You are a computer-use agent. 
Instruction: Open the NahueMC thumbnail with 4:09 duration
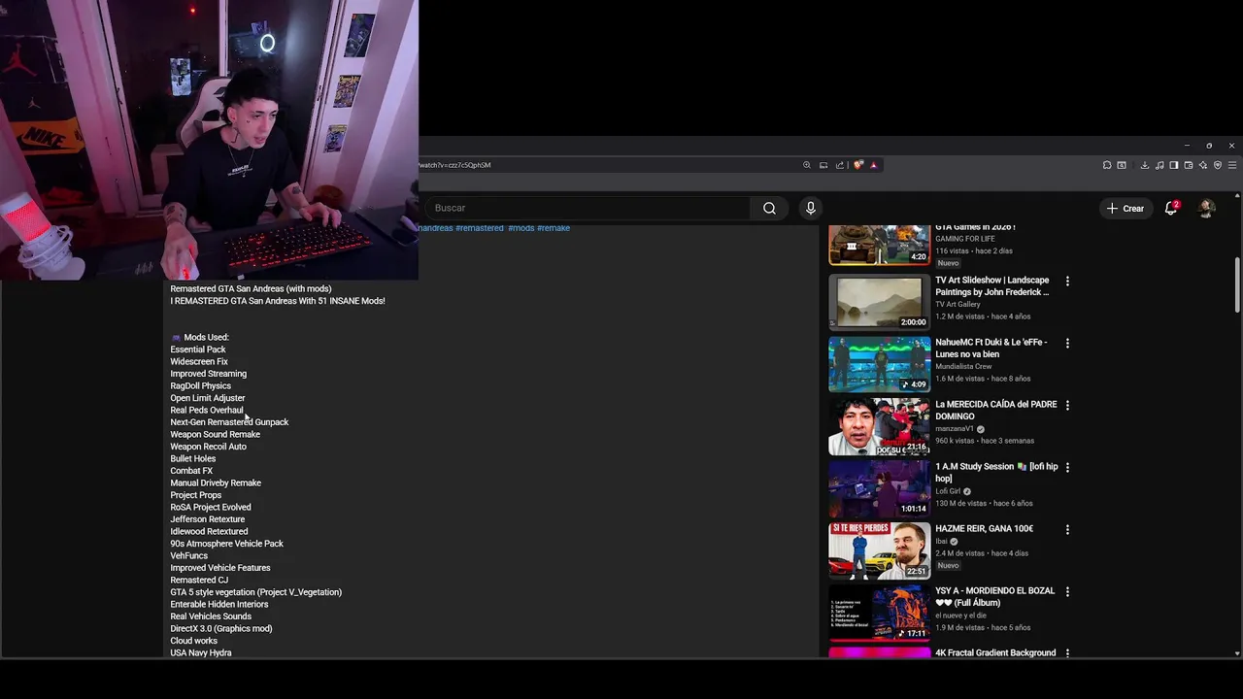[879, 364]
